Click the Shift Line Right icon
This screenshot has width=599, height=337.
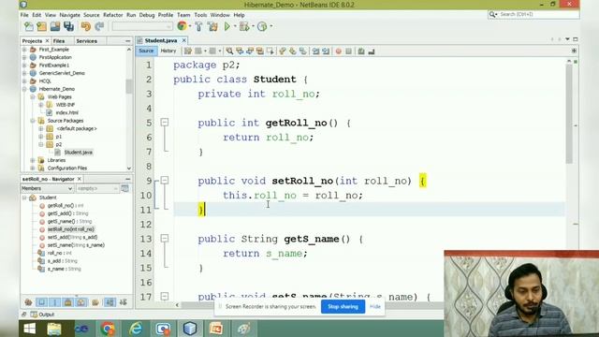pos(326,51)
